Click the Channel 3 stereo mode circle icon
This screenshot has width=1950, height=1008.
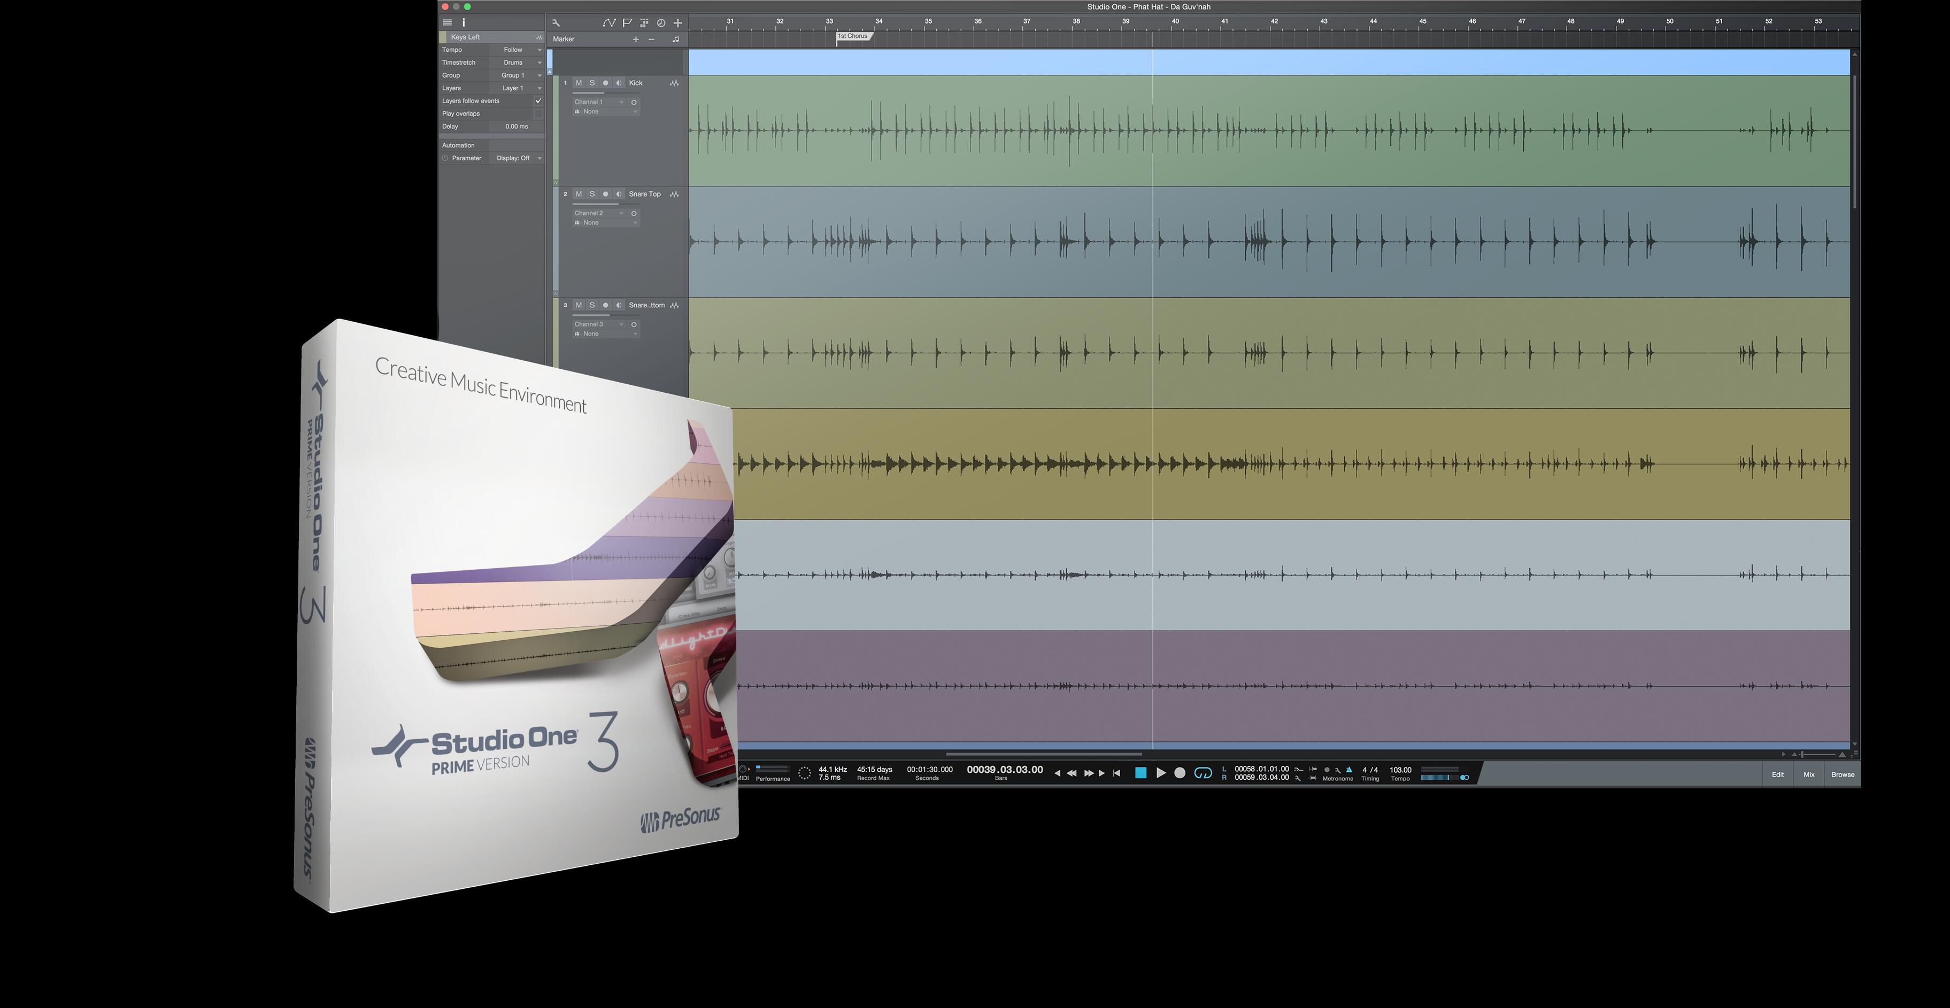click(x=634, y=324)
